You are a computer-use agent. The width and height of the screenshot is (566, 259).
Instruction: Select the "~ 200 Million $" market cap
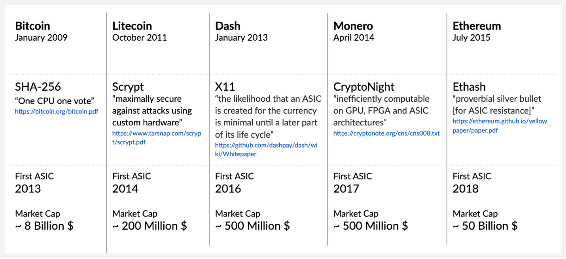click(x=149, y=226)
